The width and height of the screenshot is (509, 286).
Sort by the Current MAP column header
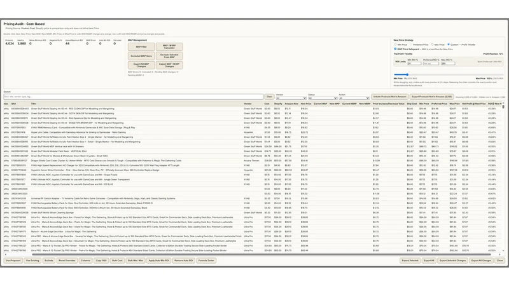[321, 104]
